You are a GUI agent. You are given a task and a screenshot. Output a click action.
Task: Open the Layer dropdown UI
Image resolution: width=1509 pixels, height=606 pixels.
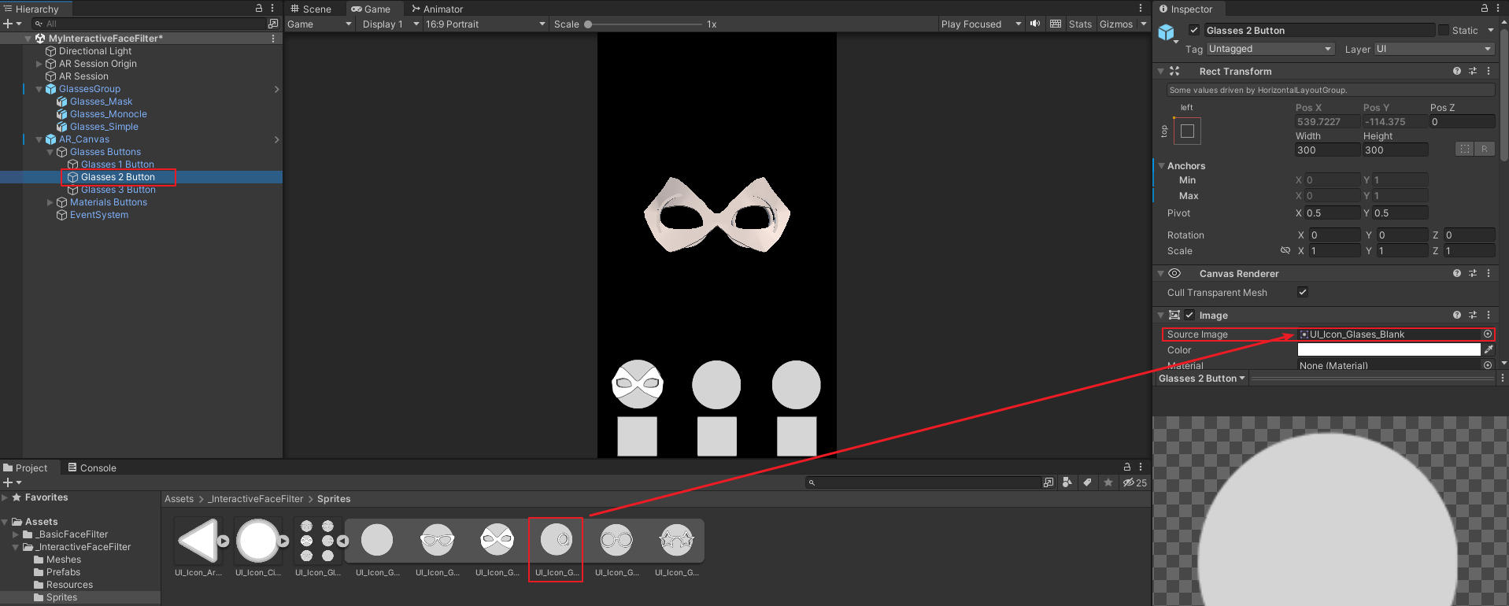pos(1433,49)
